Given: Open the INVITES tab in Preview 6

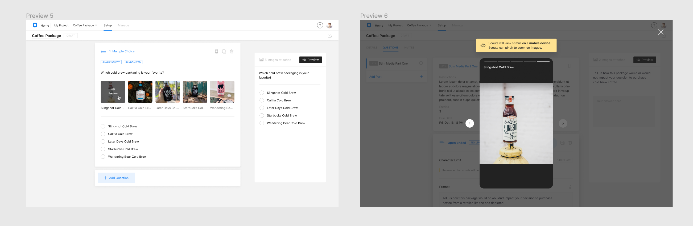Looking at the screenshot, I should pos(409,48).
